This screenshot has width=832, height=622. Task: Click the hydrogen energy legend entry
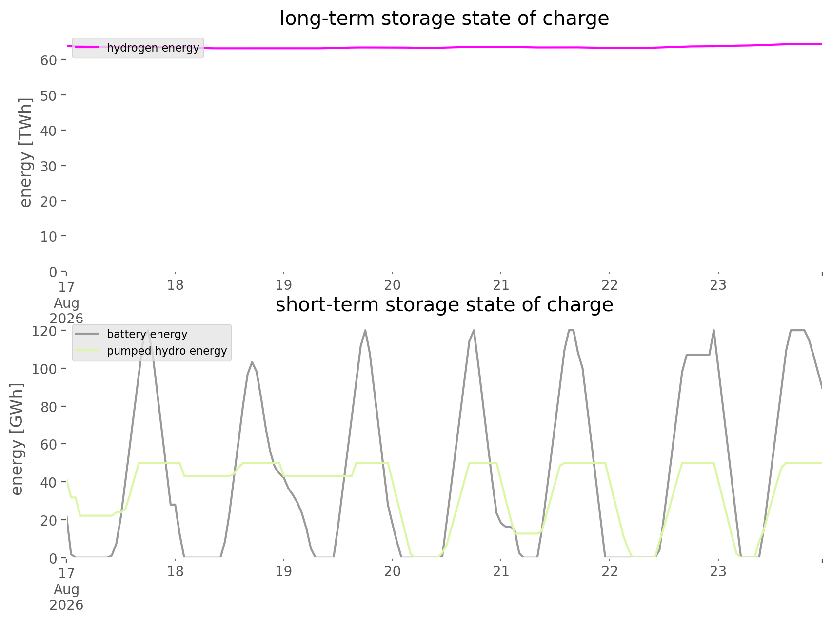pyautogui.click(x=138, y=48)
